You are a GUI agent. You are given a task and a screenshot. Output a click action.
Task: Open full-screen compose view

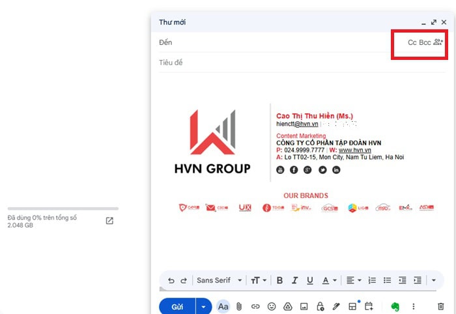434,22
